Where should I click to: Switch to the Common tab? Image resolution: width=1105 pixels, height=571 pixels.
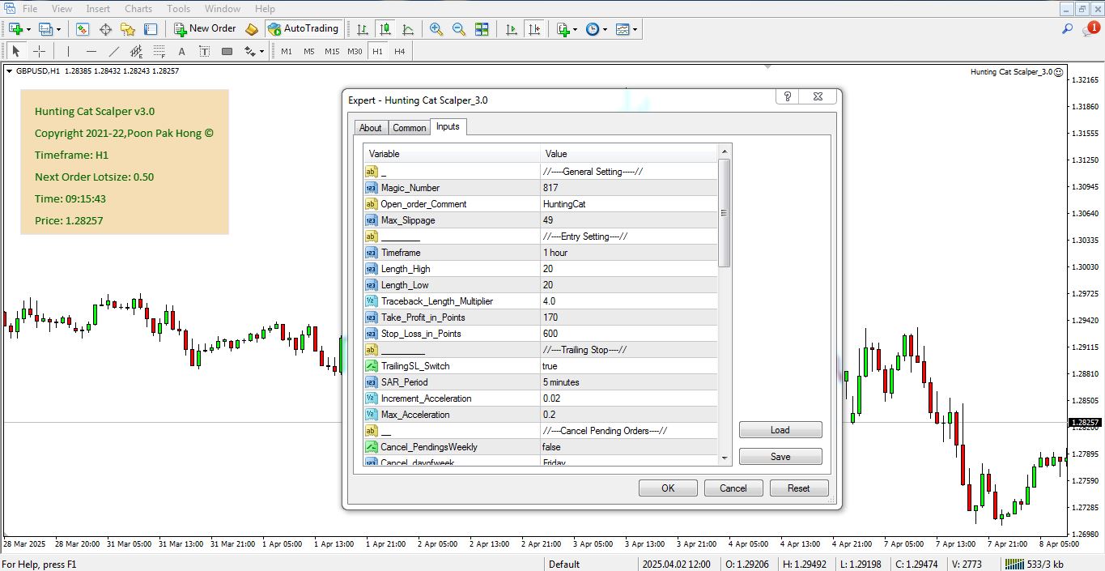(409, 127)
